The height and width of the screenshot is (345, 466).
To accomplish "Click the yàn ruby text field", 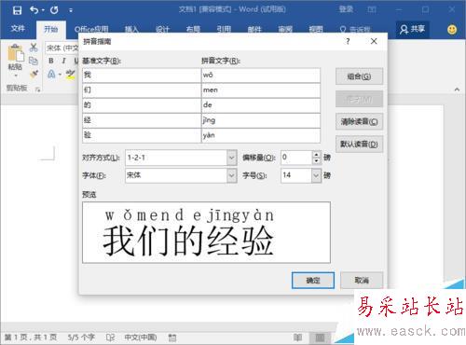I will pos(261,135).
